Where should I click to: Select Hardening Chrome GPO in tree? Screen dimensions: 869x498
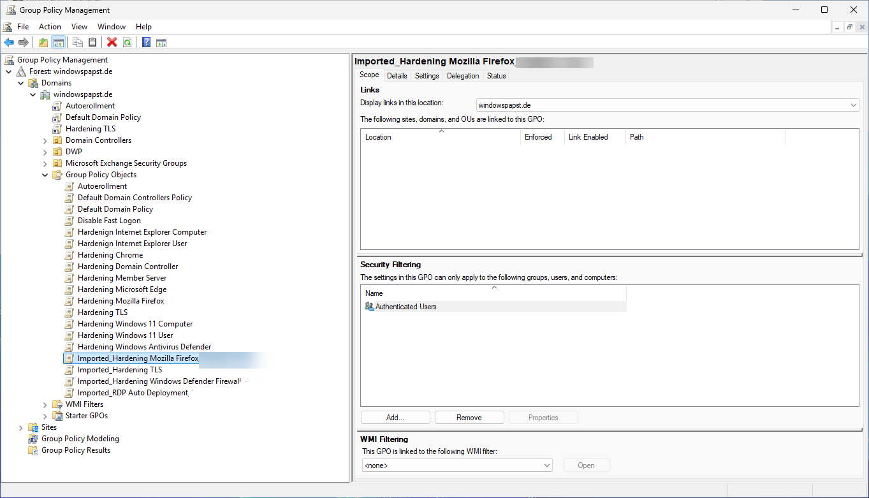pyautogui.click(x=110, y=255)
